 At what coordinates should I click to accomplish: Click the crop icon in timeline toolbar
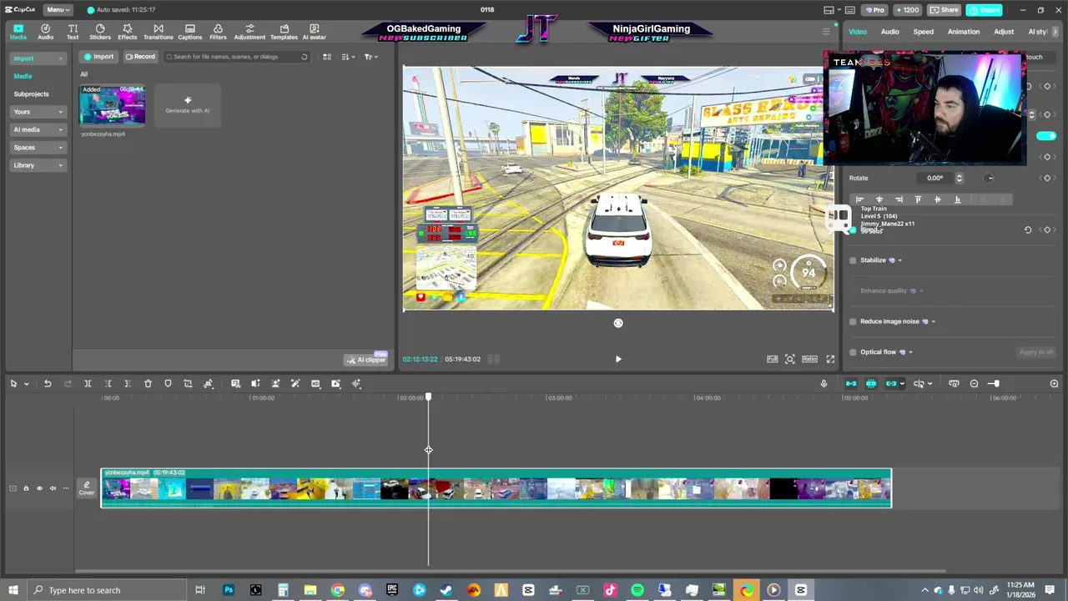(x=188, y=383)
